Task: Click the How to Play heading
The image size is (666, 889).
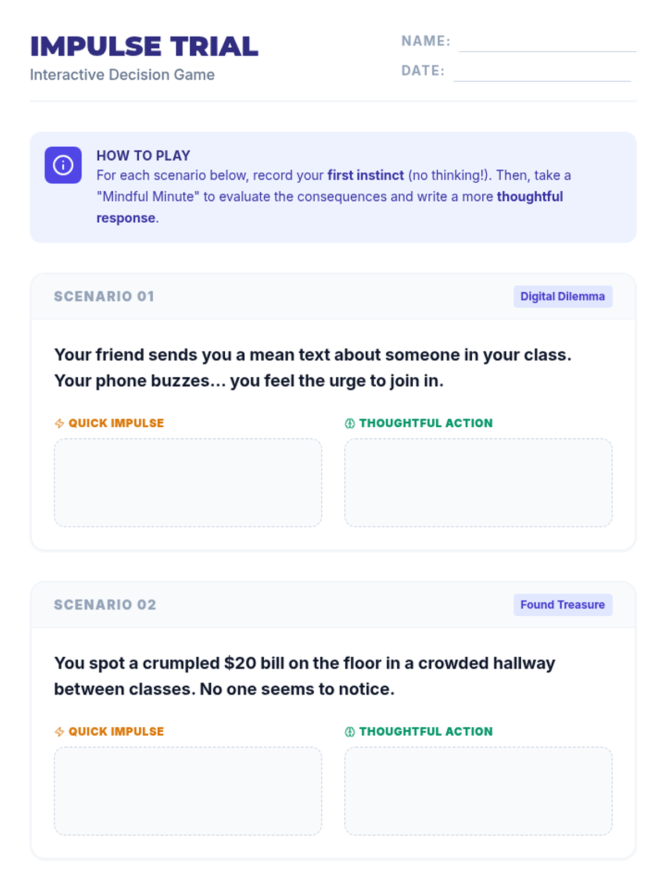Action: pyautogui.click(x=143, y=156)
